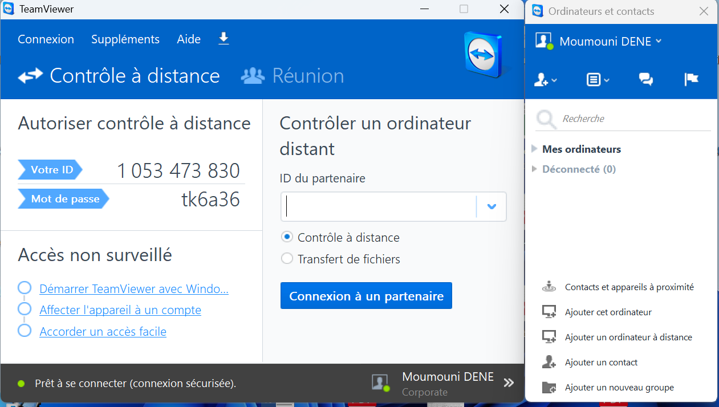
Task: Open the Accorder un accès facile link
Action: [x=103, y=332]
